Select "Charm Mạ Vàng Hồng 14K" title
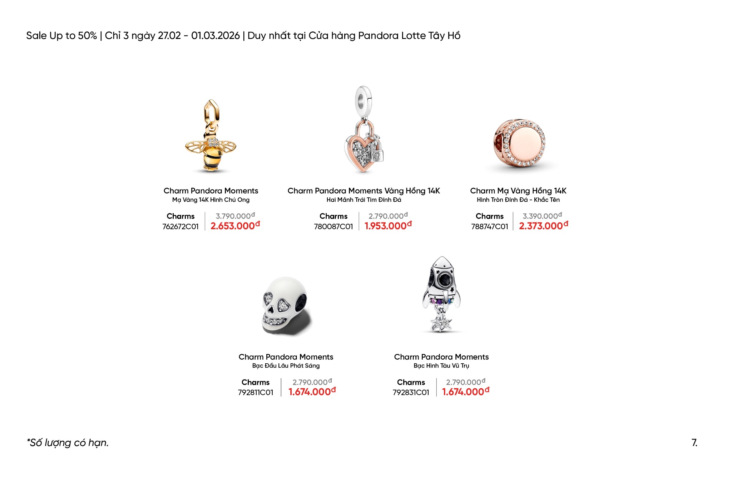The height and width of the screenshot is (477, 732). click(518, 191)
